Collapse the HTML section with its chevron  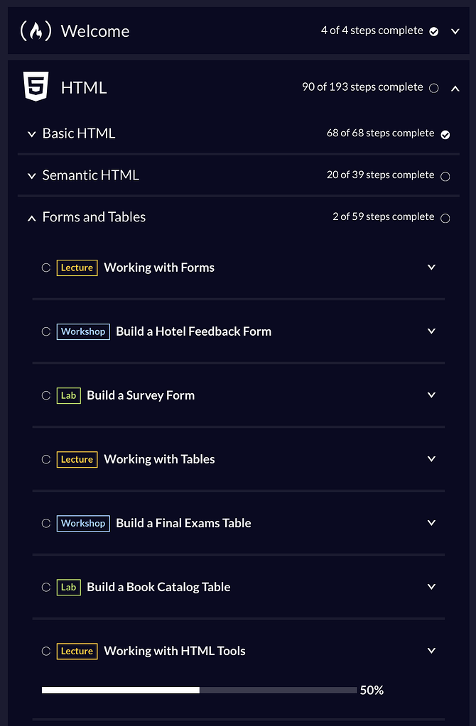click(x=455, y=88)
